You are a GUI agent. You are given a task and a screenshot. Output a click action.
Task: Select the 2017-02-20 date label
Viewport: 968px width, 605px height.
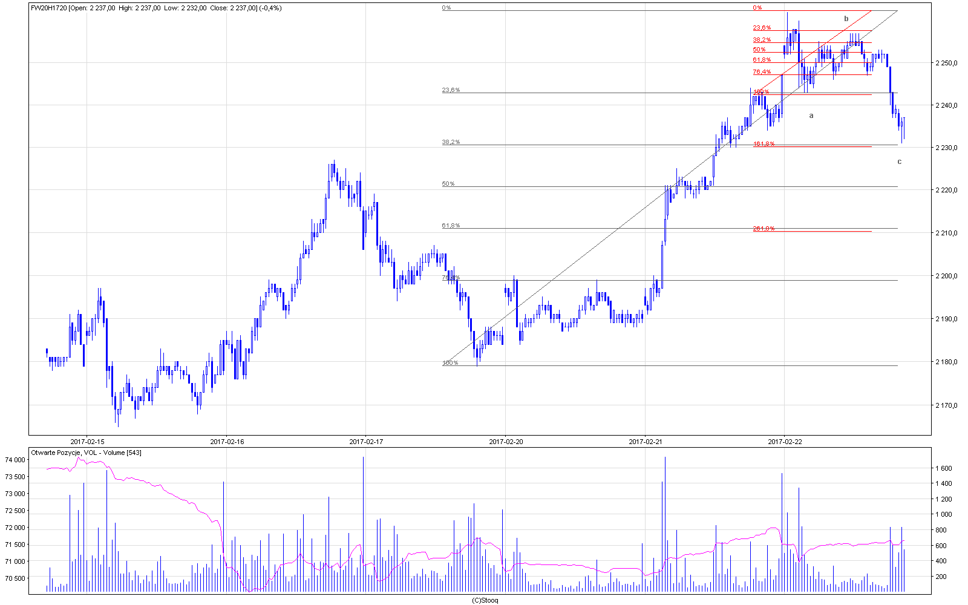pyautogui.click(x=506, y=442)
